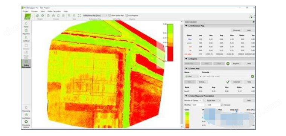Open the Index Calculator menu
Viewport: 286px width, 136px height.
pyautogui.click(x=54, y=11)
